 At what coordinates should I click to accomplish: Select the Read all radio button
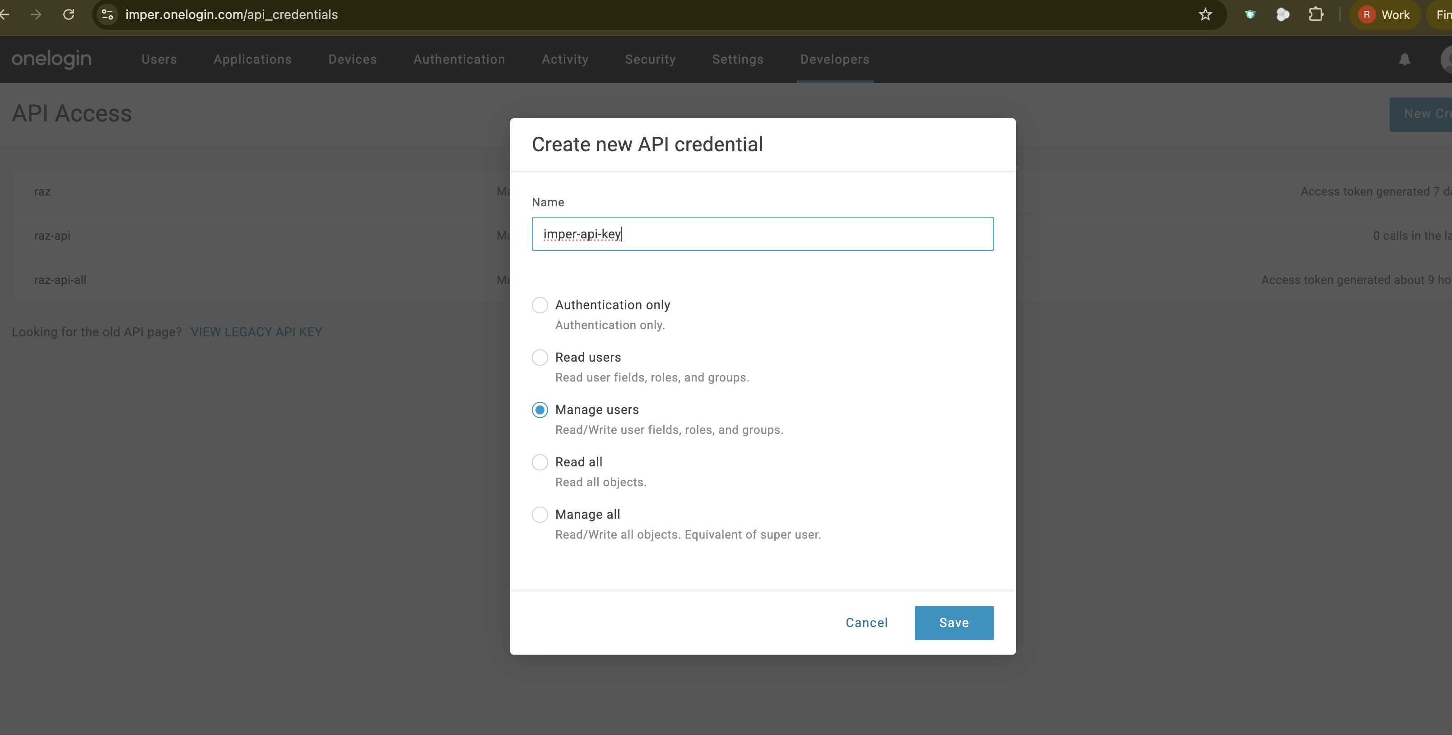[540, 462]
